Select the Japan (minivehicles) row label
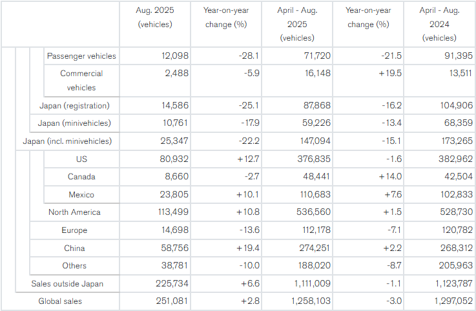 (x=74, y=123)
